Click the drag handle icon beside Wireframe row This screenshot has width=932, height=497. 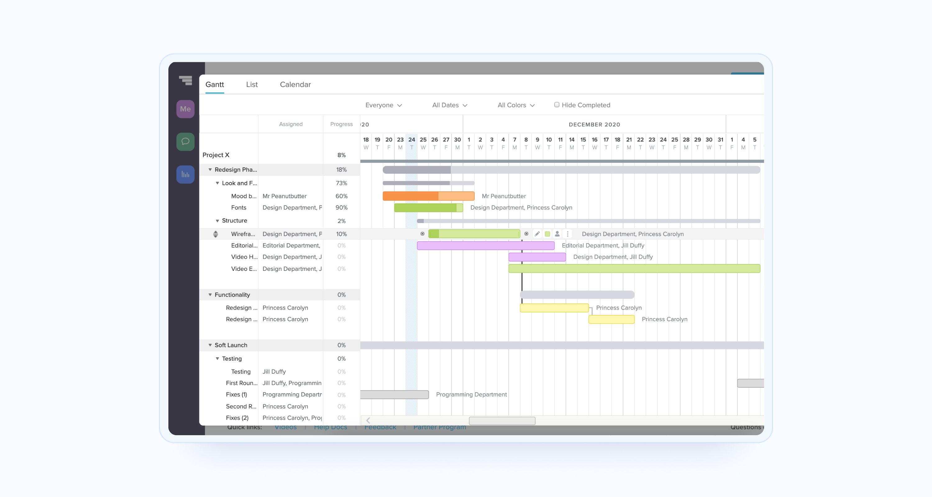(x=215, y=234)
